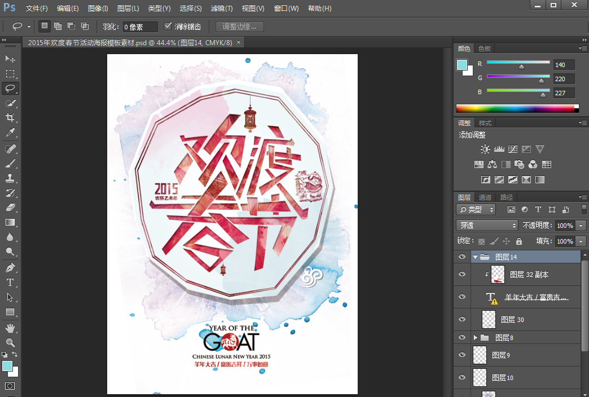The height and width of the screenshot is (397, 589).
Task: Select the Dodge tool
Action: point(10,252)
